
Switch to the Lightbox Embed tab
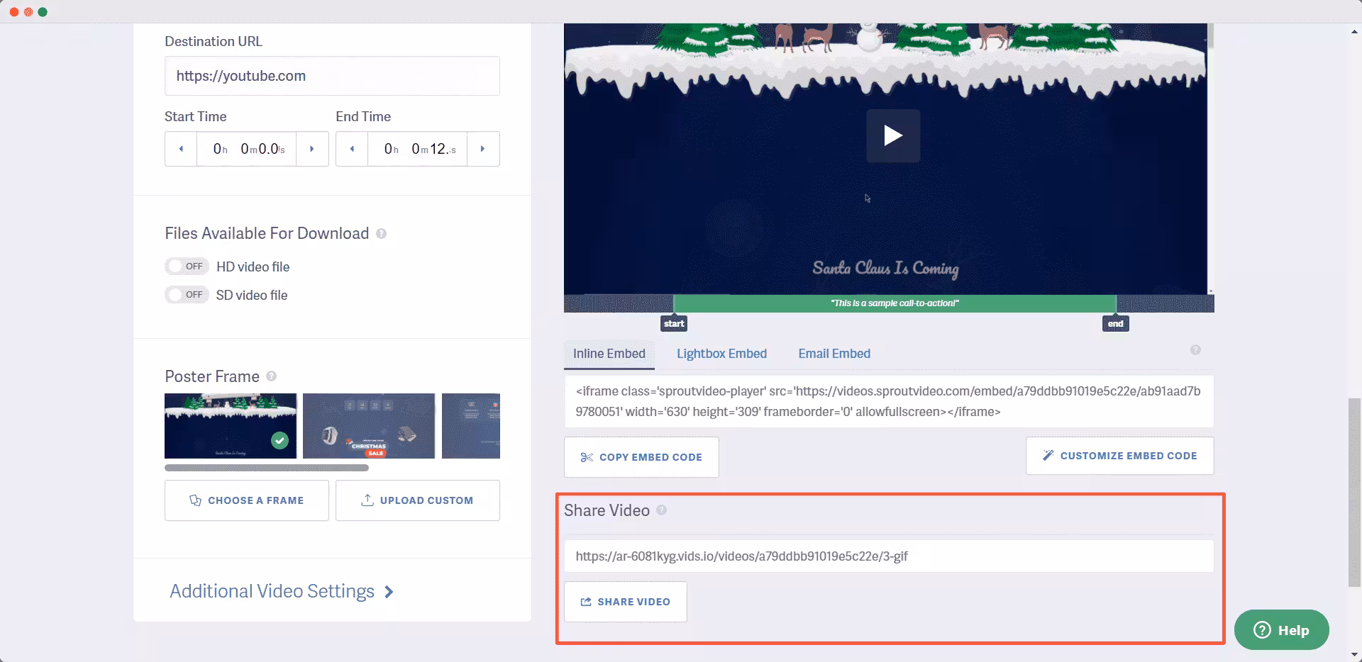tap(721, 354)
